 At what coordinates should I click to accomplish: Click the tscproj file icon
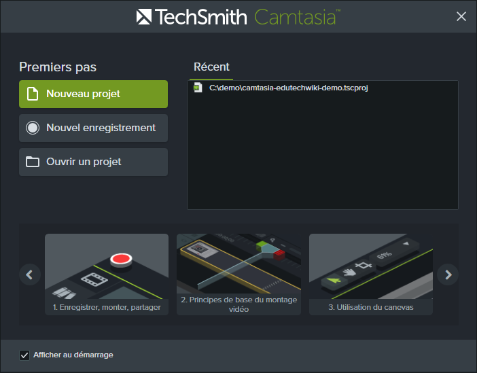[x=198, y=88]
